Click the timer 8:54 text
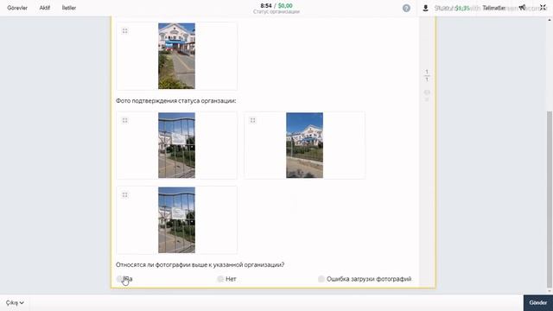This screenshot has height=311, width=553. tap(266, 6)
